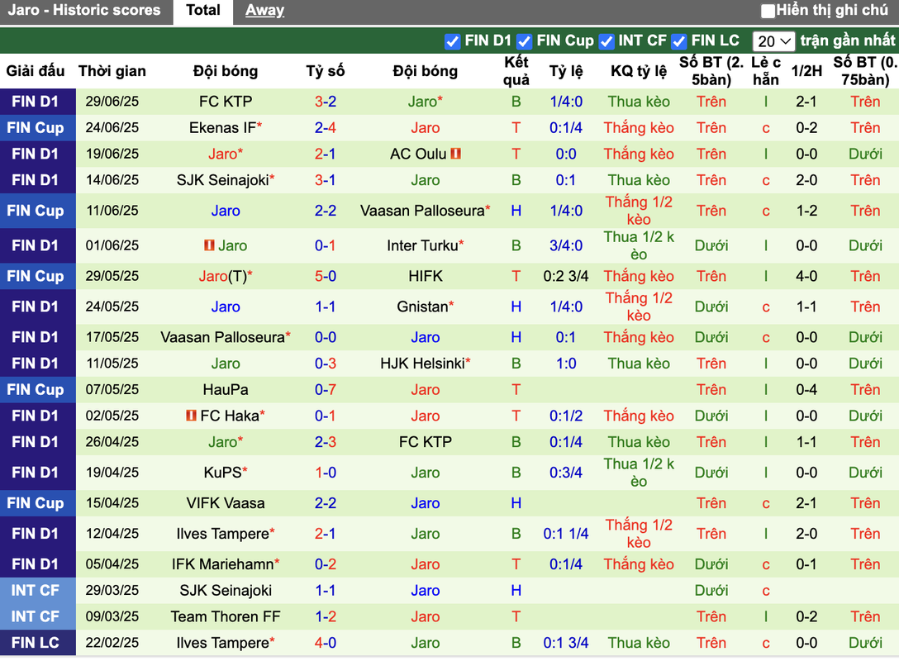Click the 3/4:0 odds on Inter Turku row
This screenshot has height=661, width=899.
[x=566, y=245]
